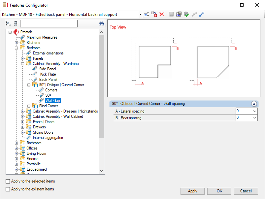Open the A - Lateral spacing dropdown
The width and height of the screenshot is (265, 199).
[254, 111]
